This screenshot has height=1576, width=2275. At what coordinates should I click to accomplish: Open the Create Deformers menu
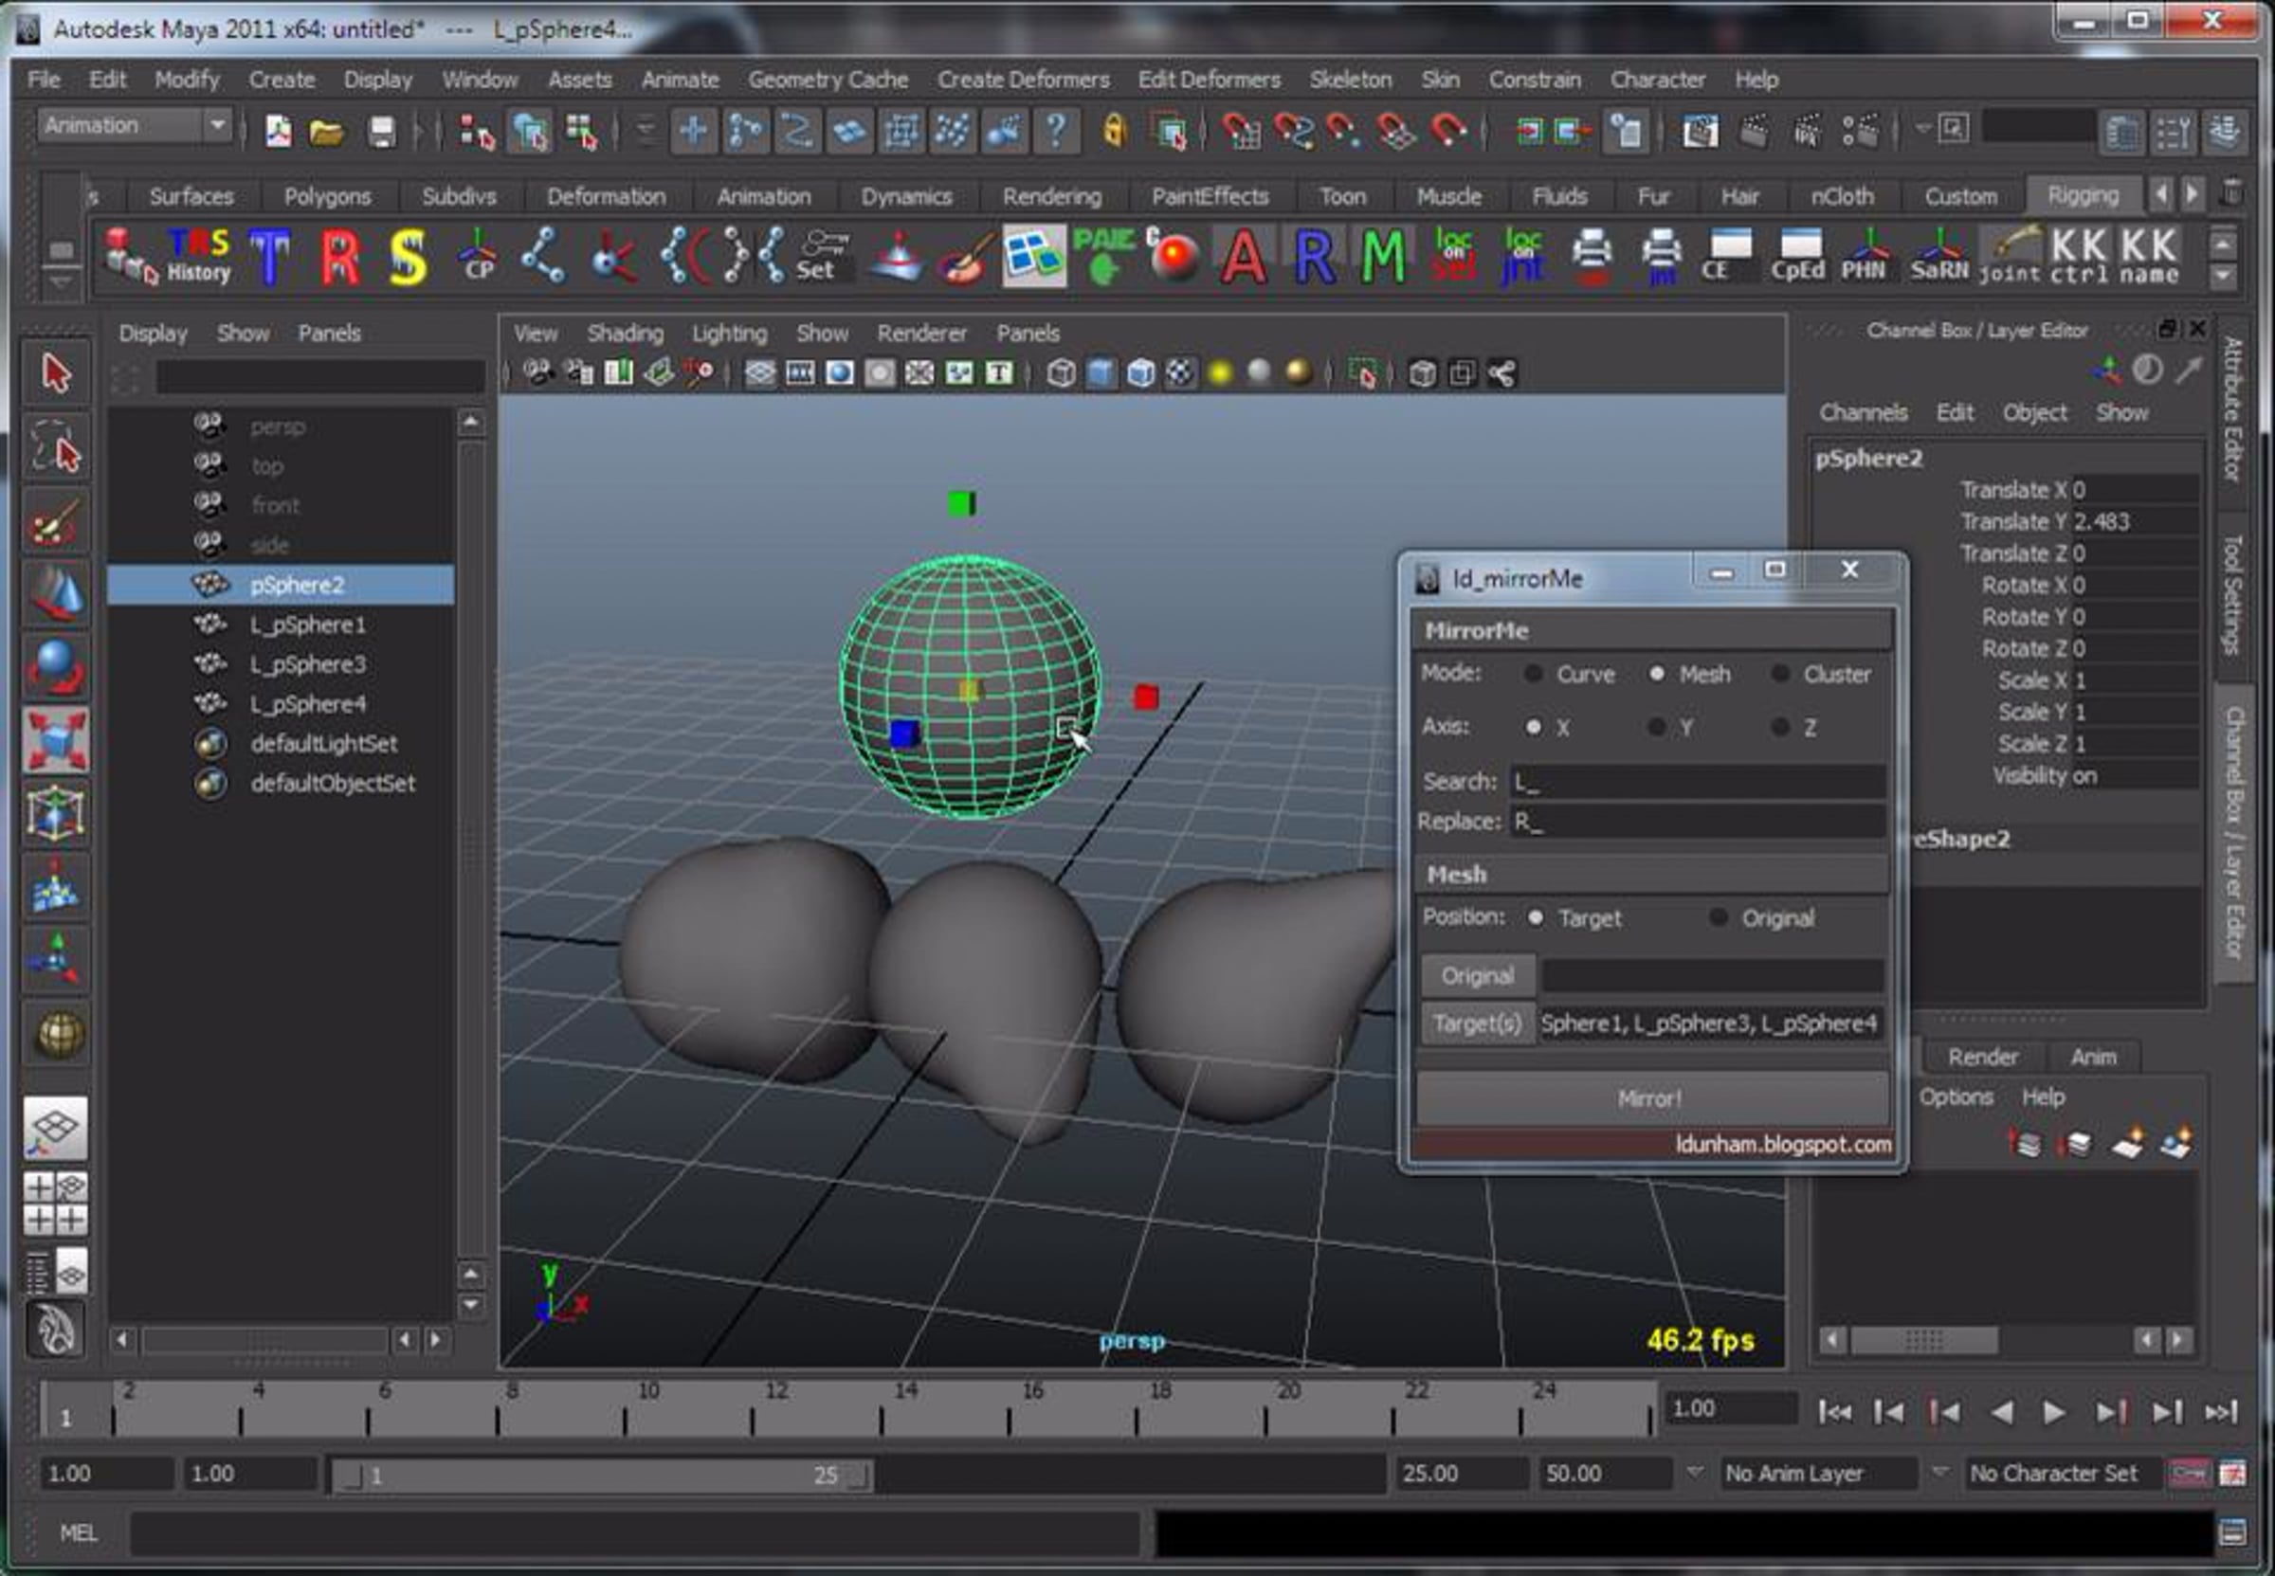click(x=1023, y=79)
